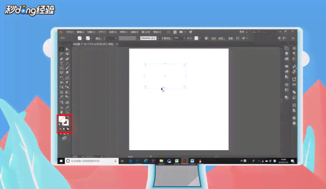326x189 pixels.
Task: Click the Windows Start button
Action: 61,161
